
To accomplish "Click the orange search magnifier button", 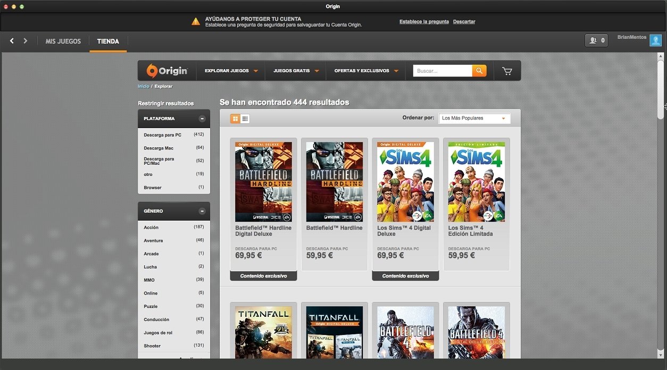I will [x=479, y=71].
